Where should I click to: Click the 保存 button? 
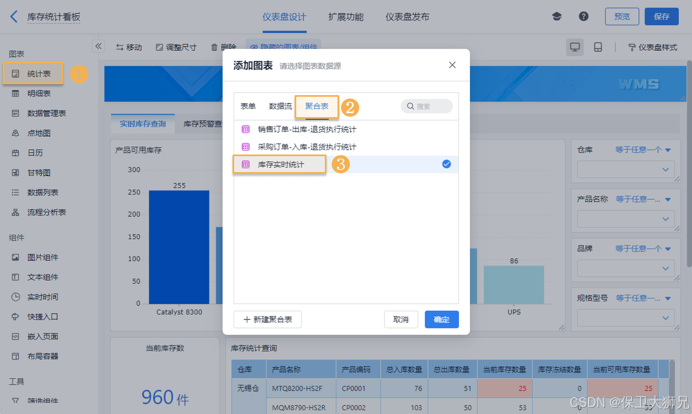click(661, 17)
